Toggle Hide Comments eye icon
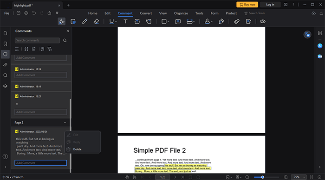This screenshot has height=180, width=325. point(263,21)
